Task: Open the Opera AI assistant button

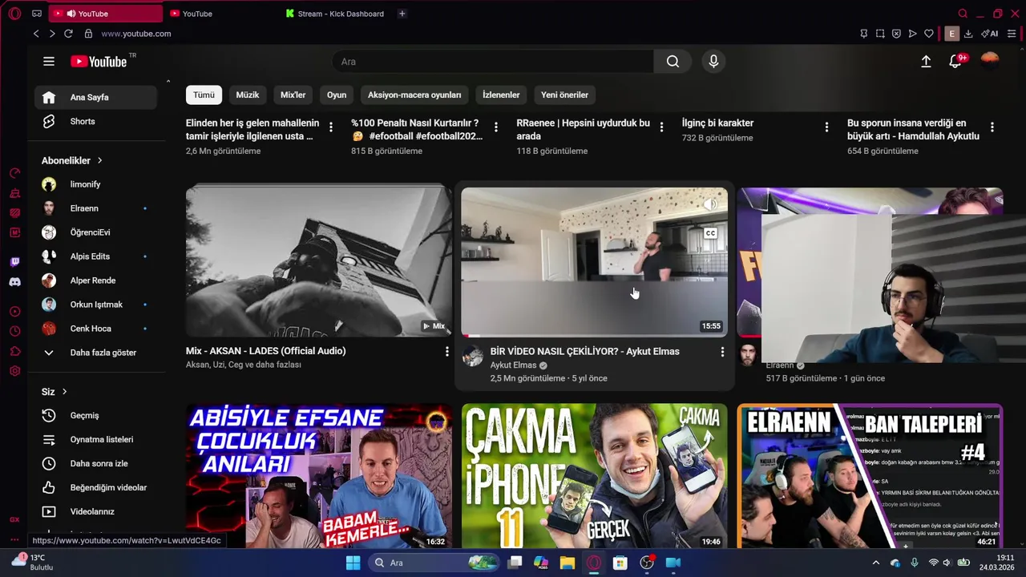Action: pos(990,34)
